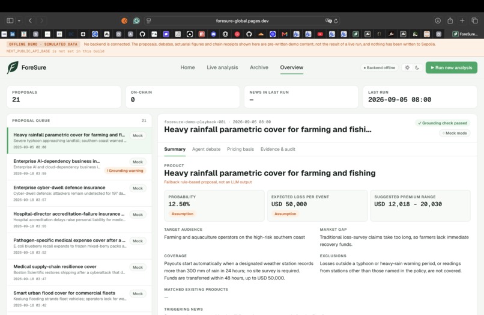Click the foresure-global.pages.dev address field

pyautogui.click(x=242, y=20)
